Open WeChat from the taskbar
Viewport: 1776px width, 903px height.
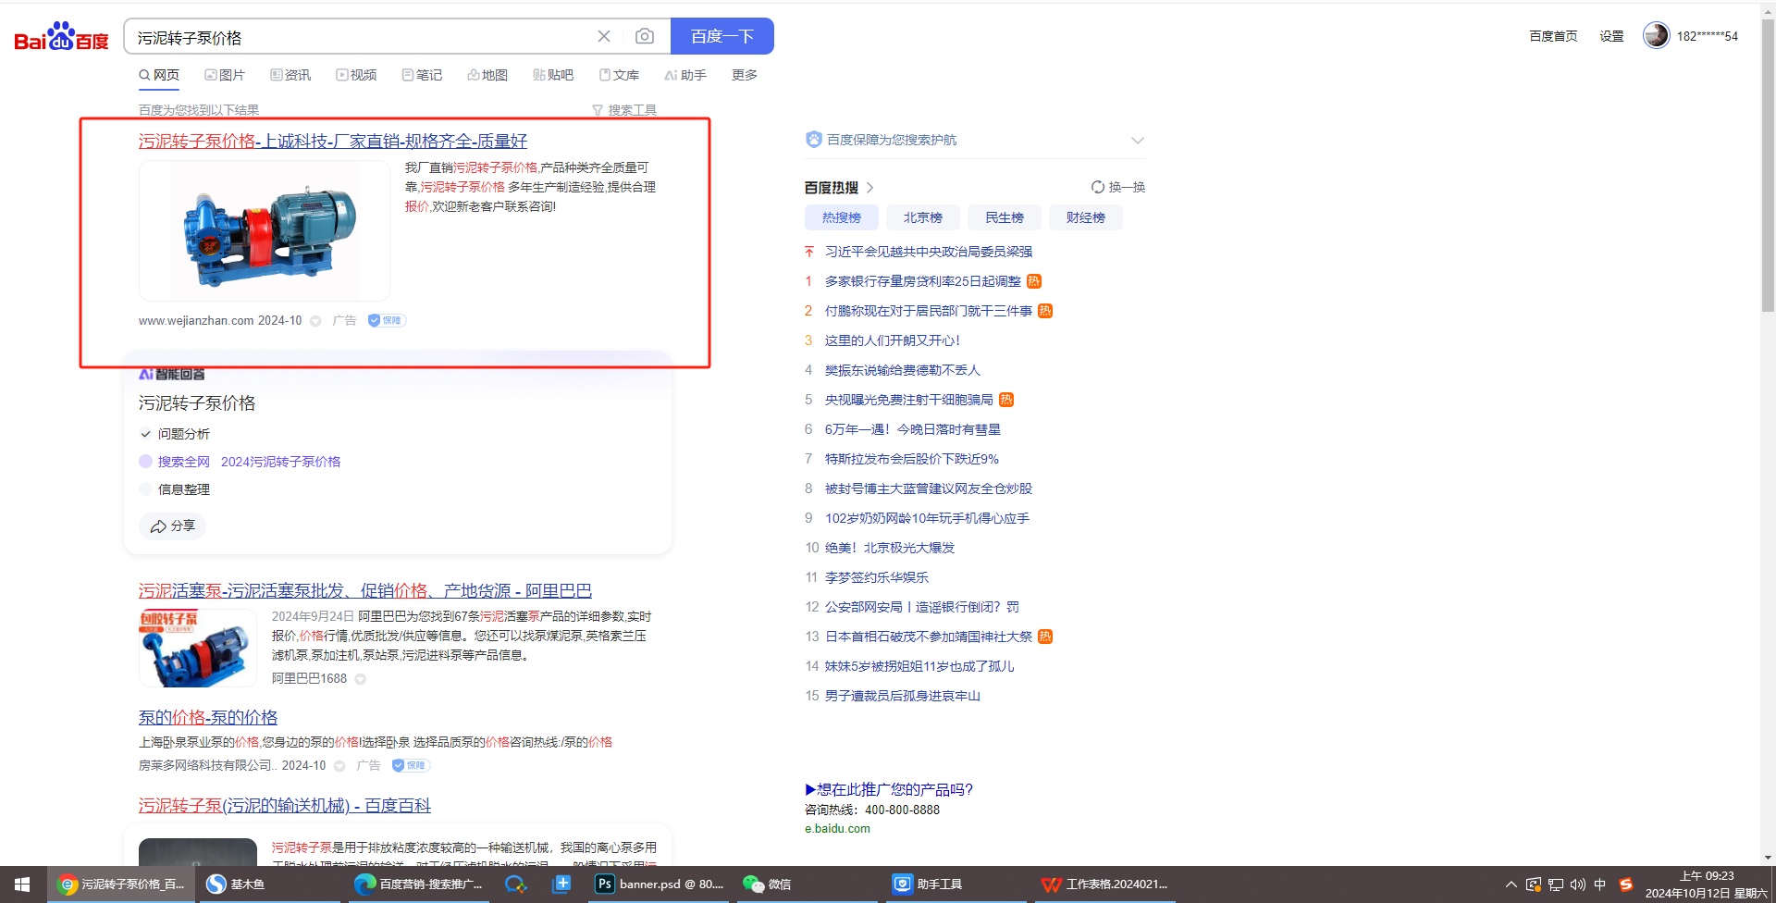767,884
